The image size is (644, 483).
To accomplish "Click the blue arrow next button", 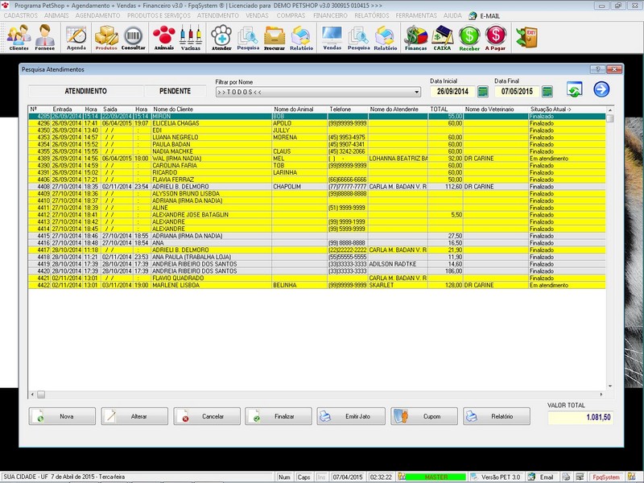I will pos(601,89).
